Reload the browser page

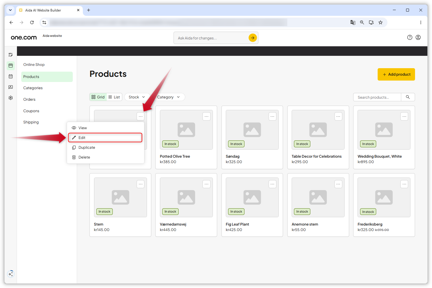coord(32,22)
